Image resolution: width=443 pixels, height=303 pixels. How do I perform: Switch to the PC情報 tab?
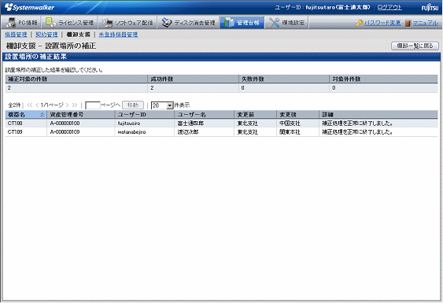(x=21, y=23)
